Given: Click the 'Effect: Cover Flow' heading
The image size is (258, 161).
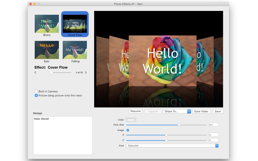Looking at the screenshot, I should point(51,67).
